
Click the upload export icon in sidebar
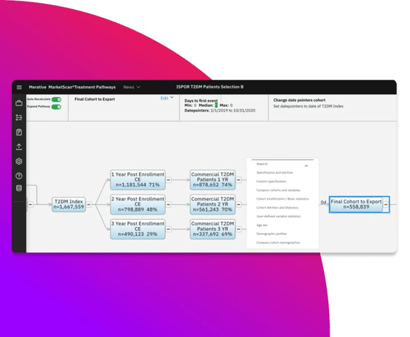[19, 147]
